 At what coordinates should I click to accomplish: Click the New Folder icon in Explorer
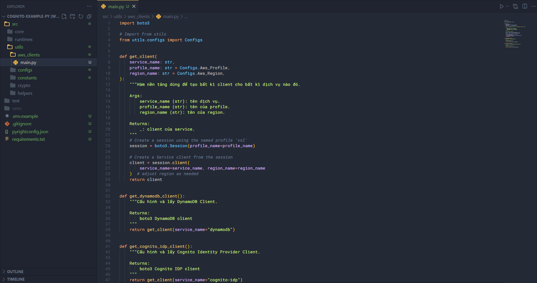click(72, 17)
